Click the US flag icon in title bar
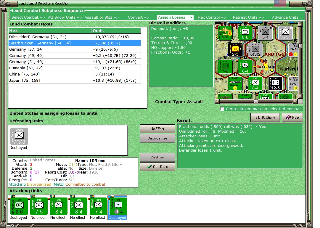Screen dimensions: 320x228 click(280, 4)
